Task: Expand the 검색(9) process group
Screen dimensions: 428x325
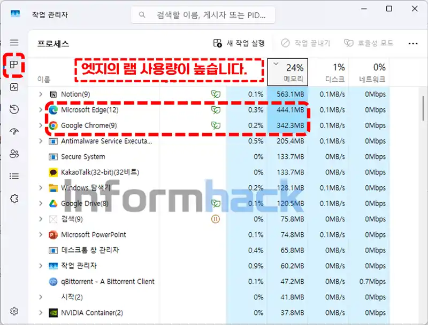Action: coord(41,219)
